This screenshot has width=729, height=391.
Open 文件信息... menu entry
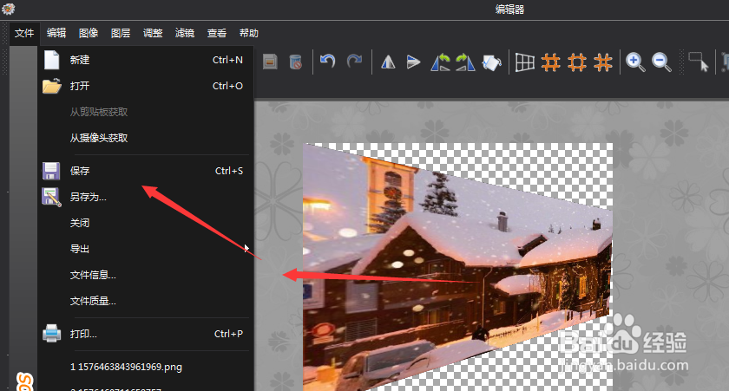pyautogui.click(x=145, y=275)
